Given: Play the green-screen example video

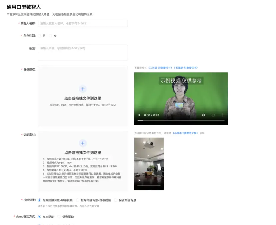Looking at the screenshot, I should 139,115.
